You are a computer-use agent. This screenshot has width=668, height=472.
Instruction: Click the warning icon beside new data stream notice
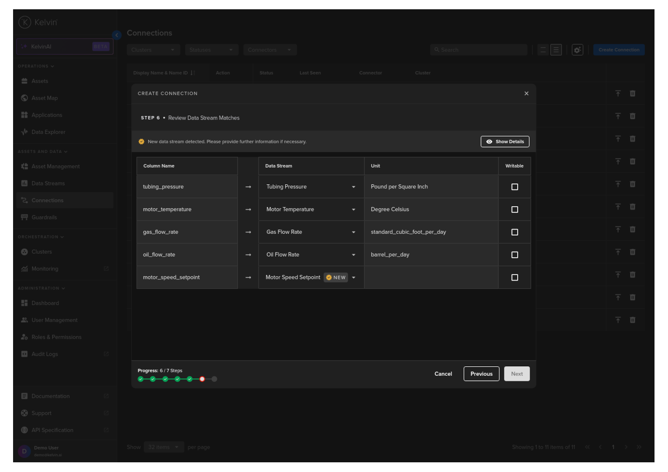[x=141, y=142]
